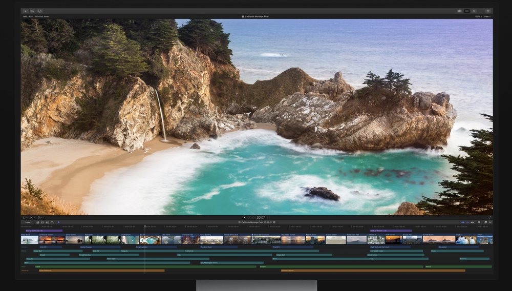Open the Select arrow tool menu
The image size is (512, 291).
coord(59,222)
